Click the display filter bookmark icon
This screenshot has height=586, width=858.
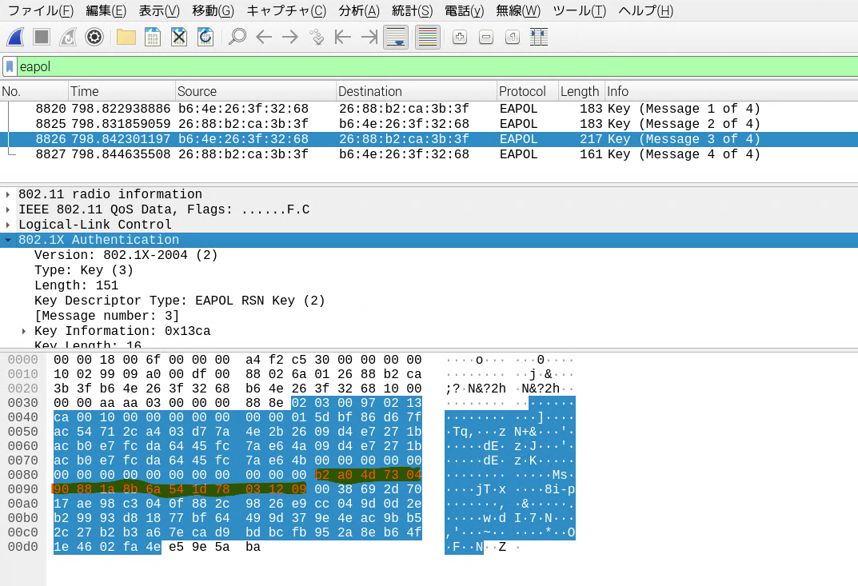pos(10,66)
